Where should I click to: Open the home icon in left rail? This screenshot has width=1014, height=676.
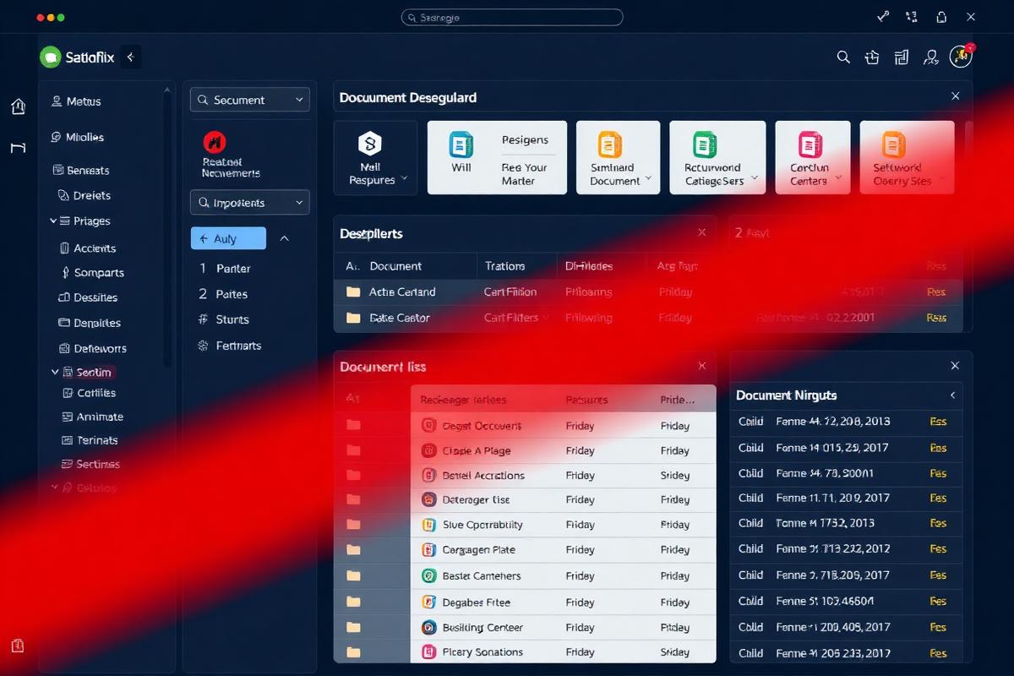point(18,106)
